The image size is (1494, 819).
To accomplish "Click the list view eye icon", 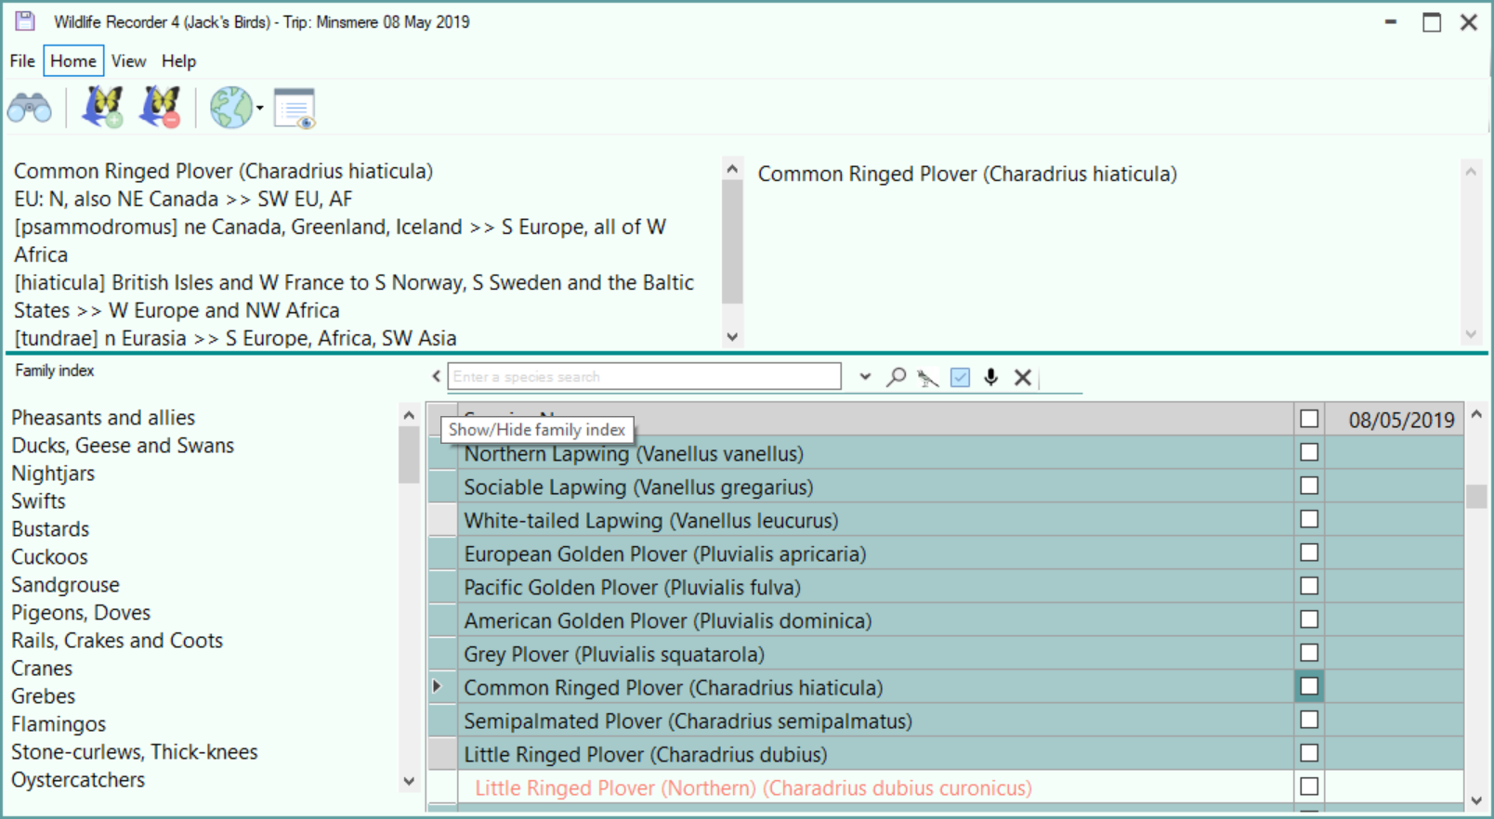I will [x=295, y=109].
